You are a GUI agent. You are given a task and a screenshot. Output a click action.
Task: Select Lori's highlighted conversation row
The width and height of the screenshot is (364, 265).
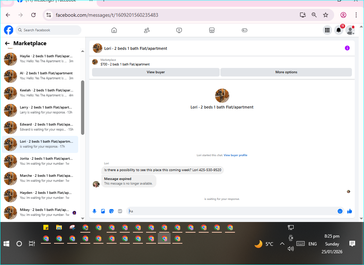(x=40, y=144)
